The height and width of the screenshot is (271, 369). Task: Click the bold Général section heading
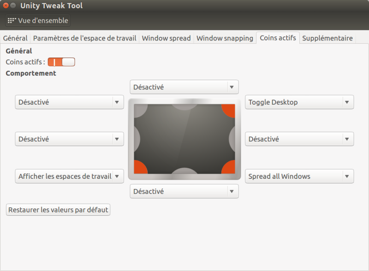pos(19,51)
